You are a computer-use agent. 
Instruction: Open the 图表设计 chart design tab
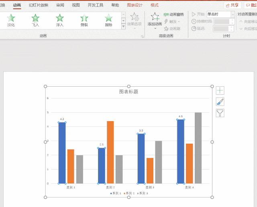click(x=135, y=5)
